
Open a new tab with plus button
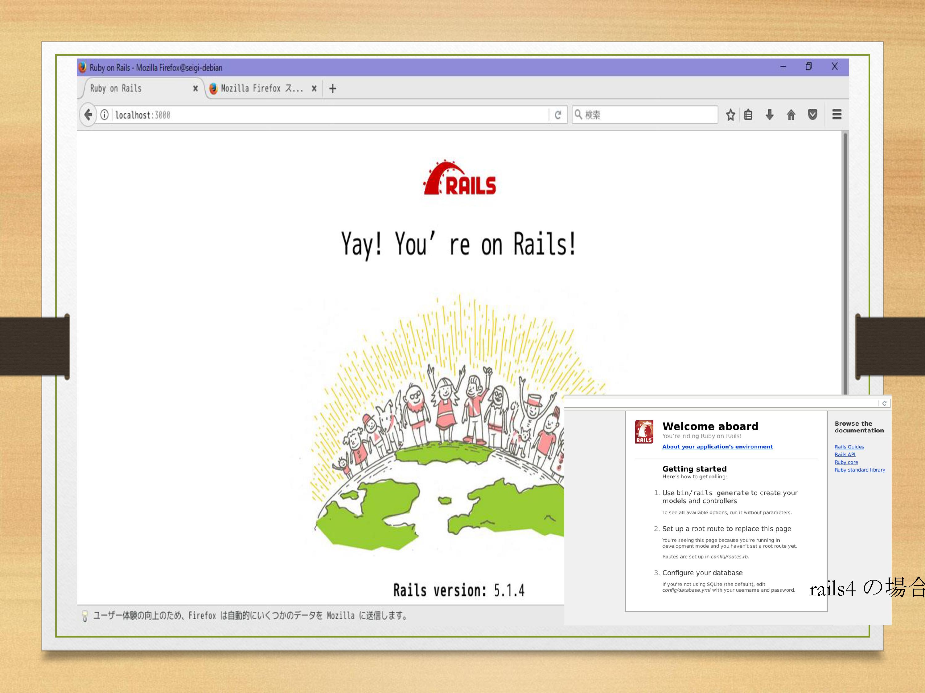tap(333, 89)
